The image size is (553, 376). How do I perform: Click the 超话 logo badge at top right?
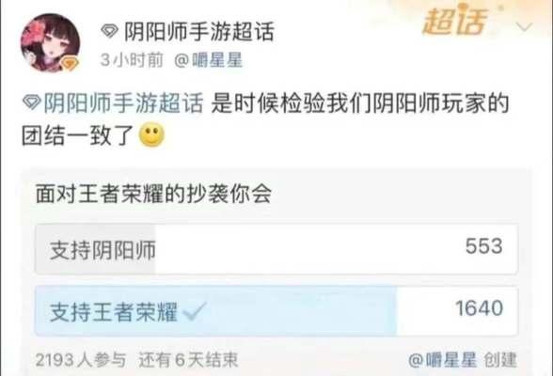455,21
